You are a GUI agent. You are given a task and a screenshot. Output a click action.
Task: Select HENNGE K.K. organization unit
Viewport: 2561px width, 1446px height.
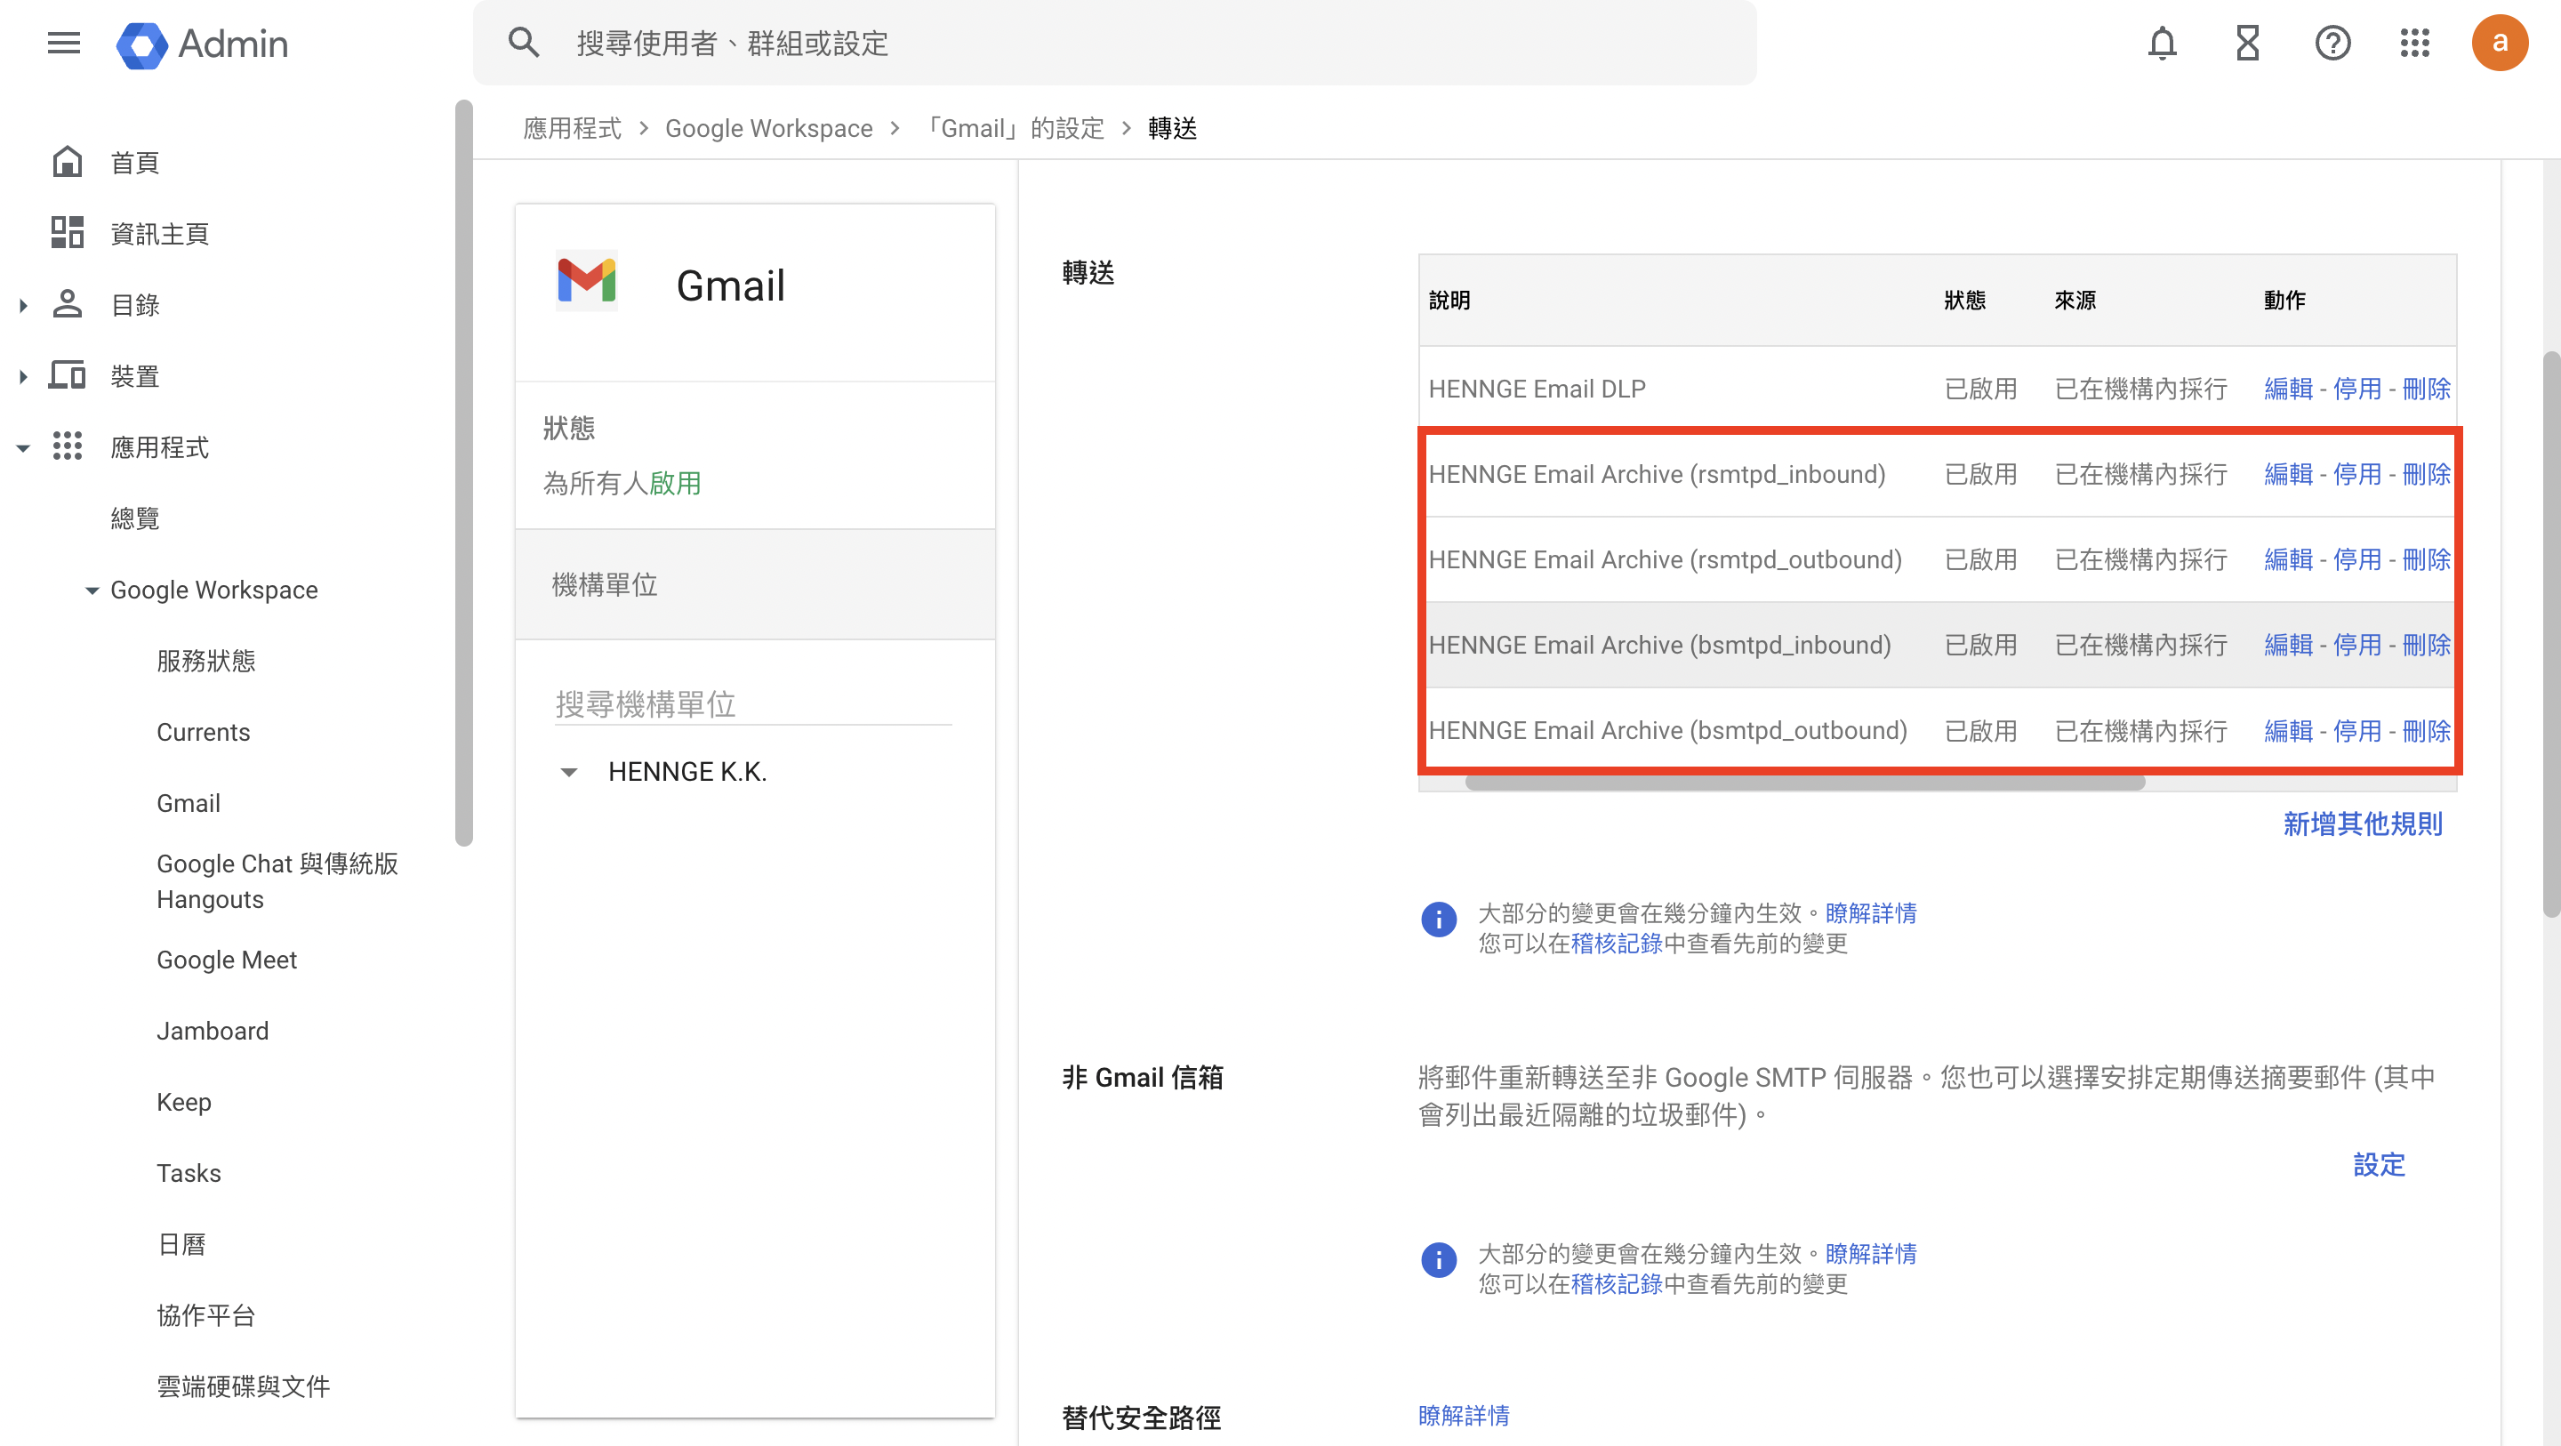coord(687,772)
